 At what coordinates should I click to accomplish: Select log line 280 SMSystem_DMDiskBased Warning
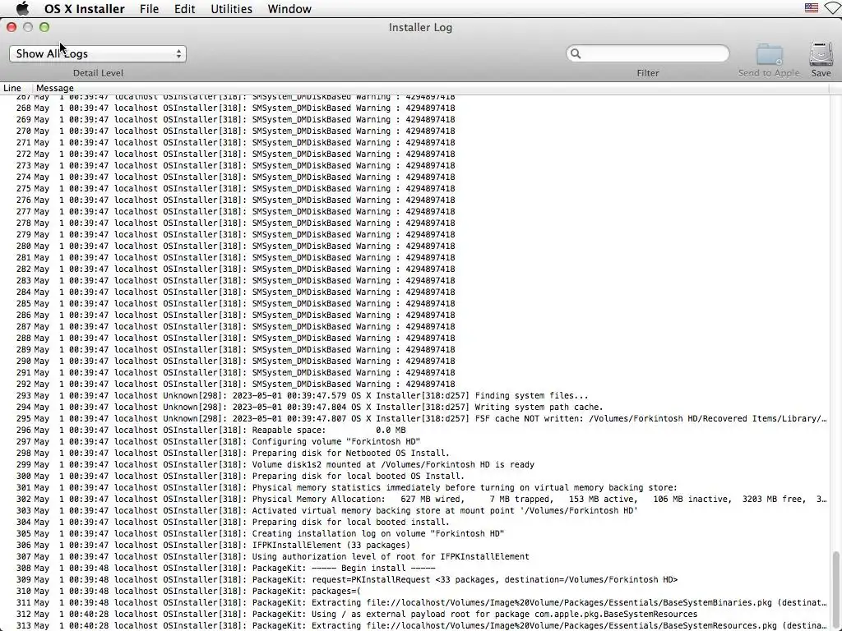[414, 246]
